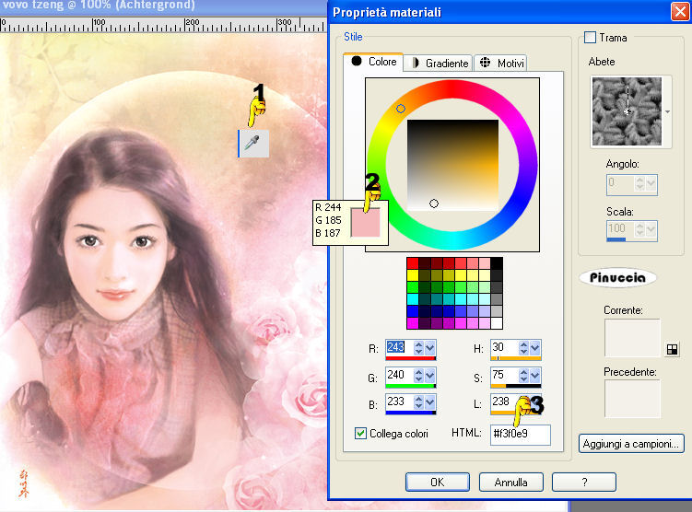Click the saturation-lightness square area
This screenshot has width=692, height=512.
pyautogui.click(x=452, y=166)
